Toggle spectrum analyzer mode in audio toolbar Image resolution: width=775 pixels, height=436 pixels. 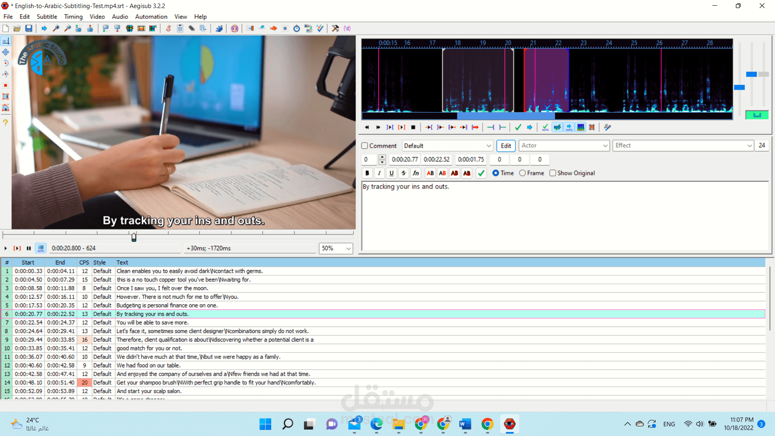click(x=580, y=127)
